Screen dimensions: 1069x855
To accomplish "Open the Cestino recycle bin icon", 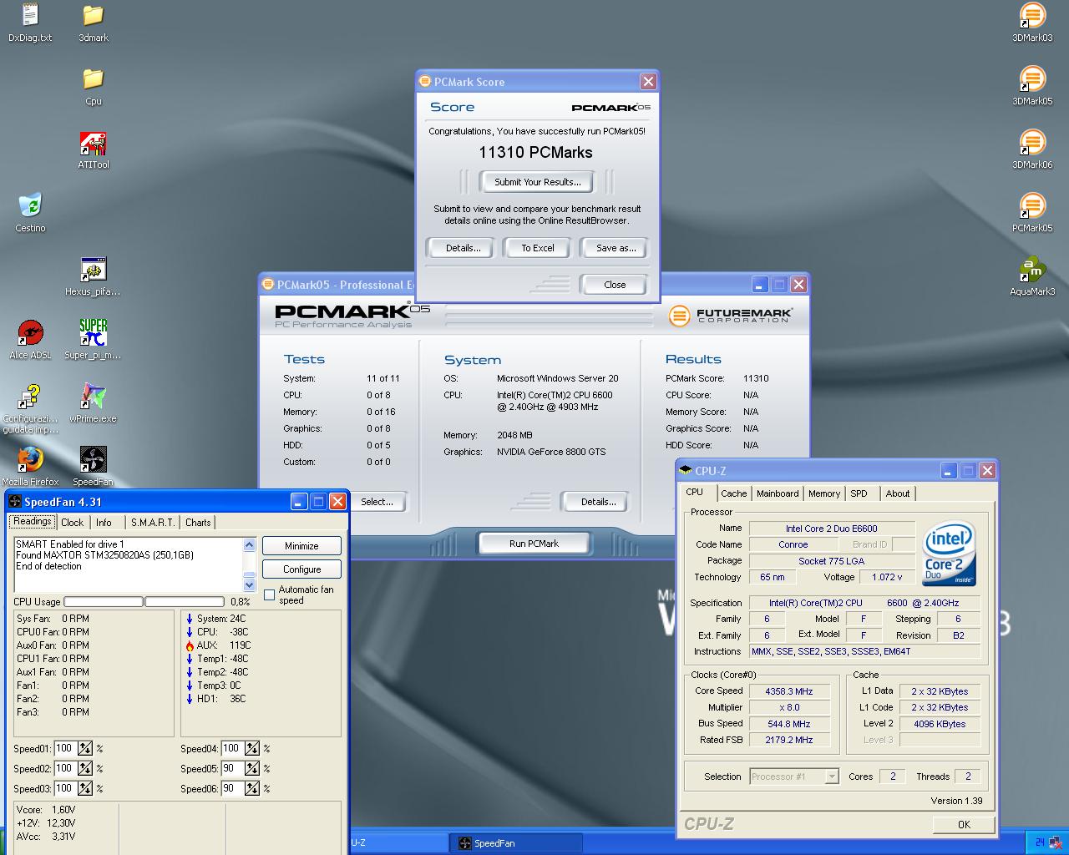I will [x=30, y=214].
